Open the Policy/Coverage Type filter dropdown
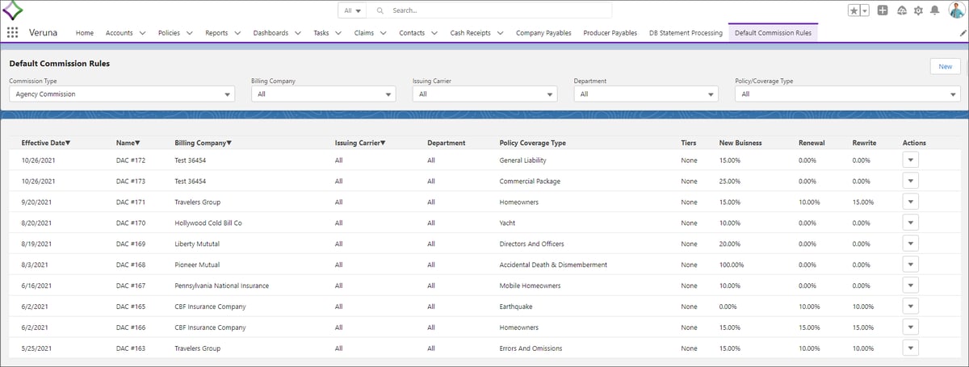969x367 pixels. 848,94
